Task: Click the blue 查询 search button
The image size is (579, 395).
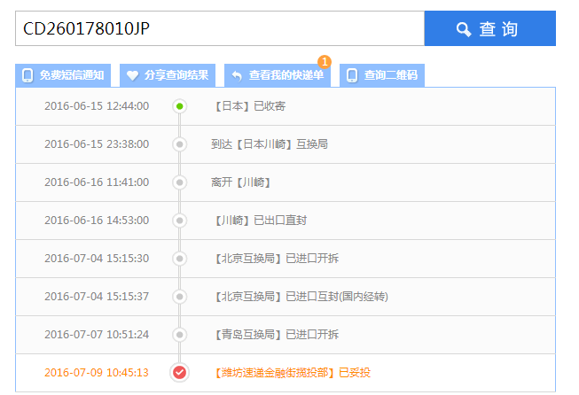Action: click(x=490, y=28)
